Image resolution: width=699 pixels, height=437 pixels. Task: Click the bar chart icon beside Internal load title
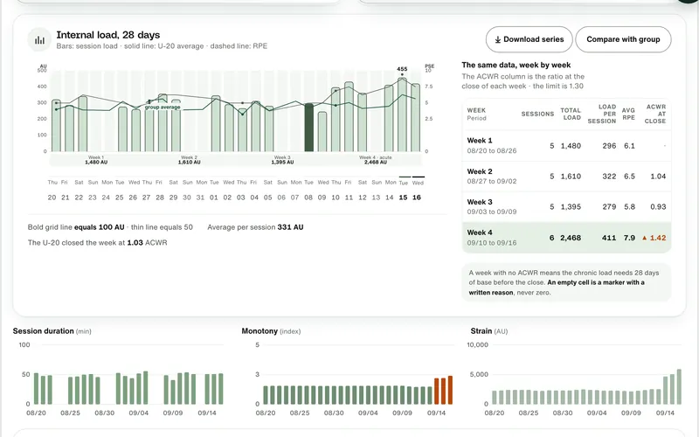[x=39, y=39]
